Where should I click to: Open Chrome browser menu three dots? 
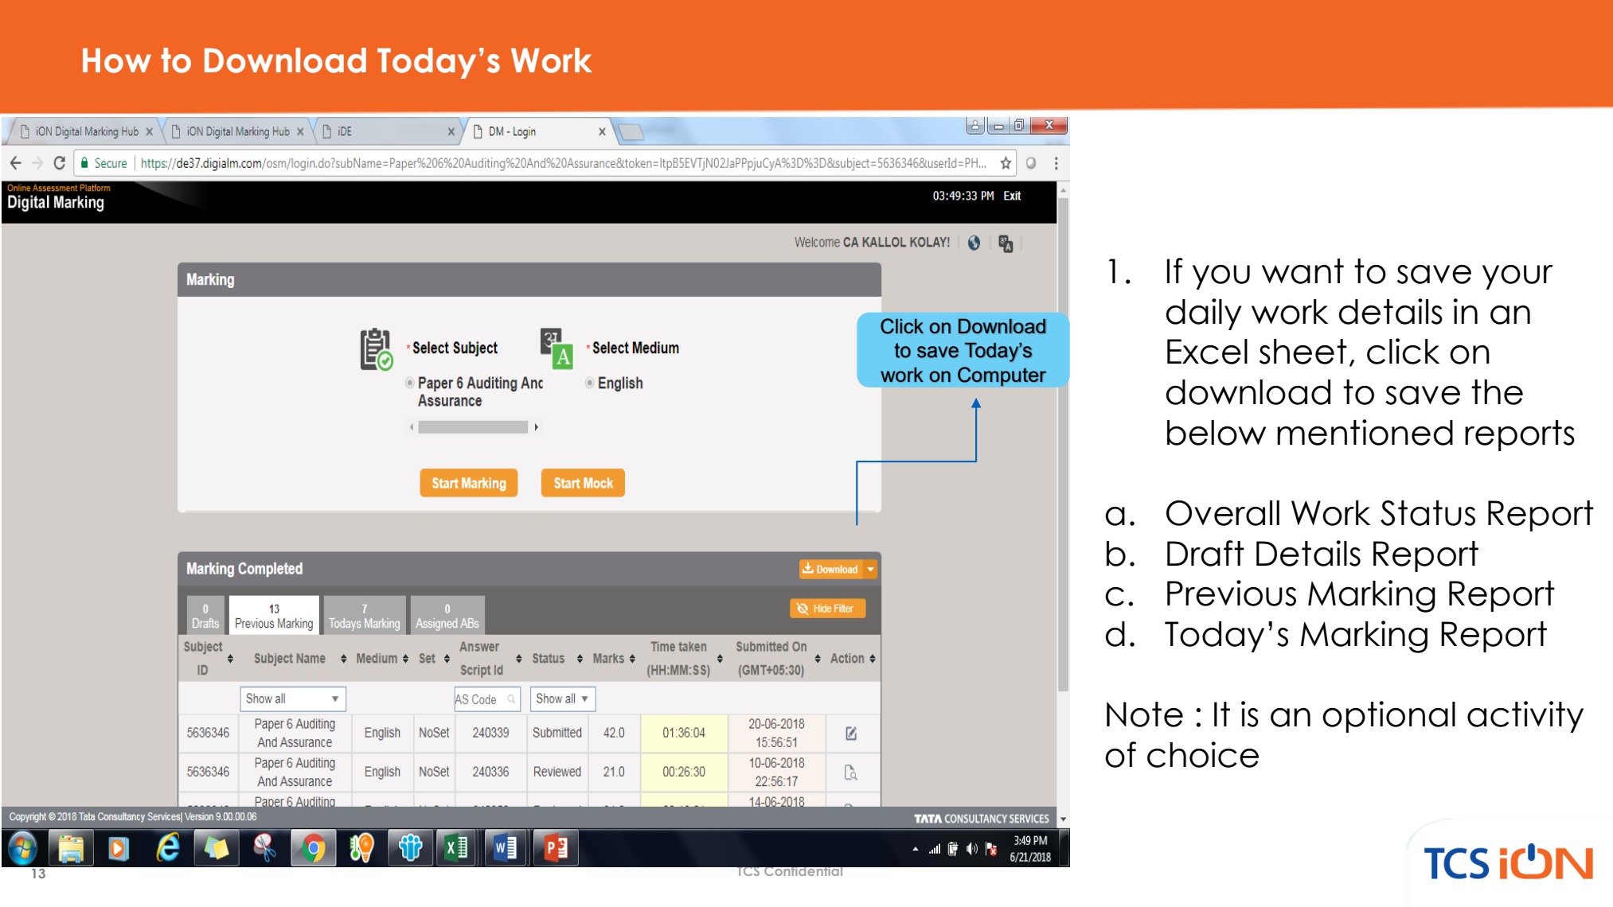pos(1056,163)
